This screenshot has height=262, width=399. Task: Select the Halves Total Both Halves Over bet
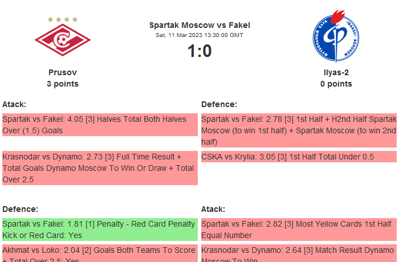point(100,125)
